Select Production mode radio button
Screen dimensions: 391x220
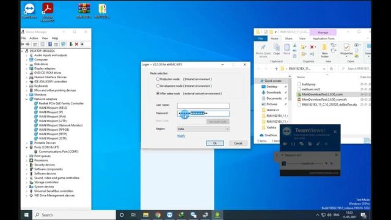158,79
